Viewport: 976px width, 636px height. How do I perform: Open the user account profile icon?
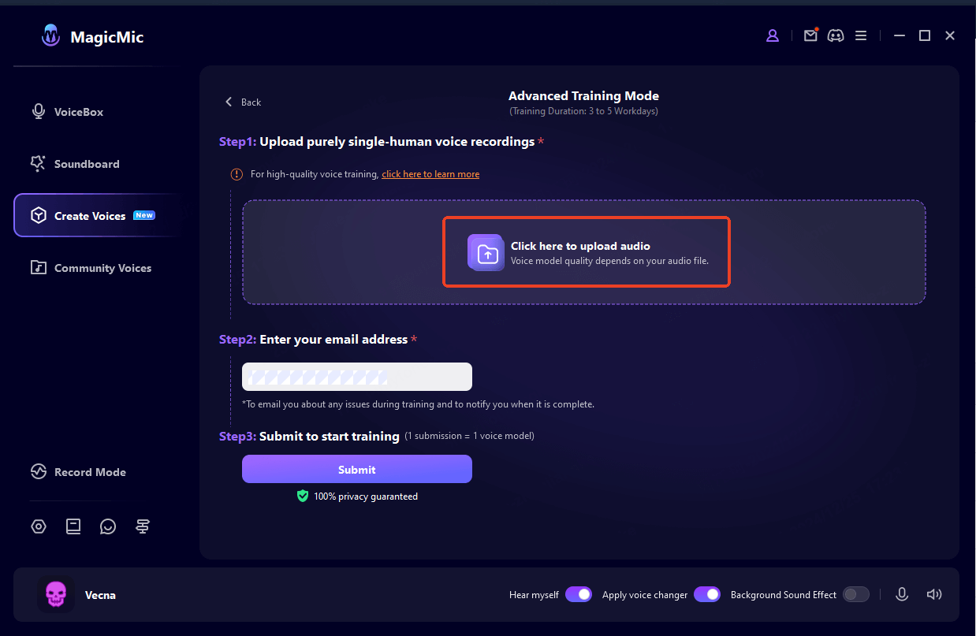773,35
